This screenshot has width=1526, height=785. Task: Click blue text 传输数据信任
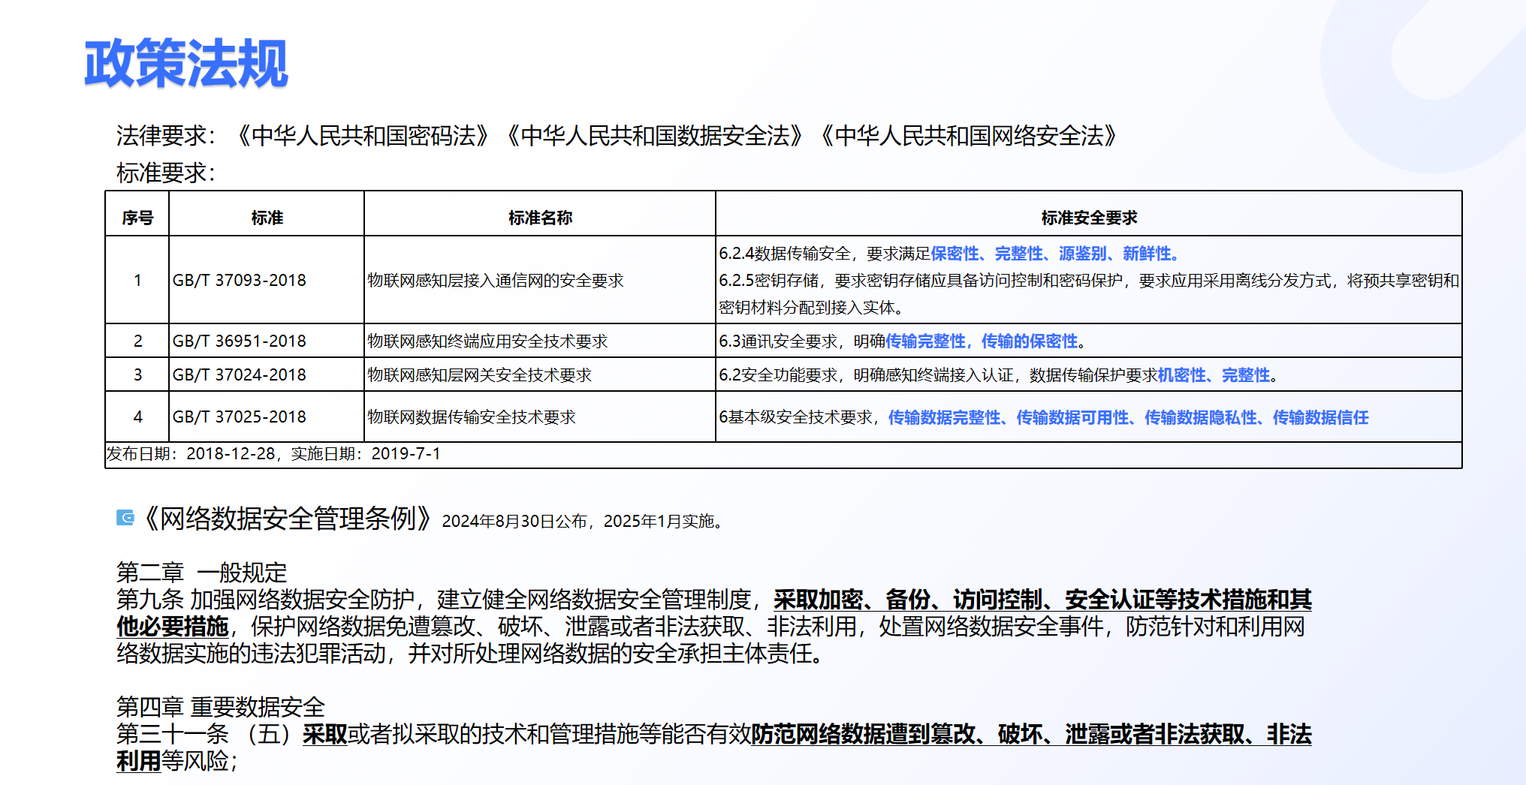1321,417
